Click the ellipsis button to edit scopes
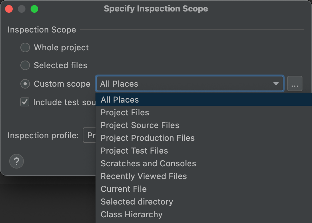 [295, 83]
